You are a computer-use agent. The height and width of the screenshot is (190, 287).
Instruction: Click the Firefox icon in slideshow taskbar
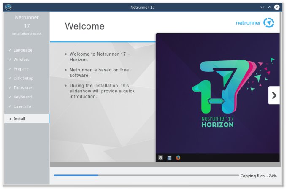coord(178,157)
